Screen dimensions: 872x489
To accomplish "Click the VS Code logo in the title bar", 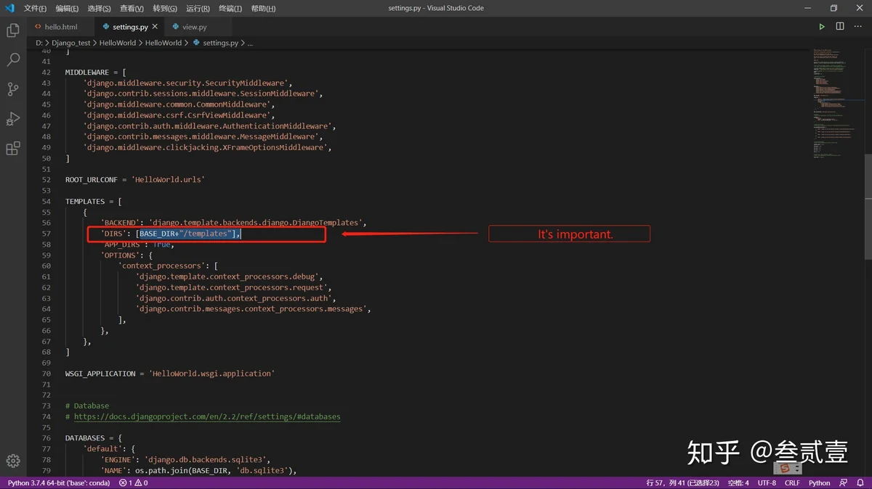I will pos(9,8).
